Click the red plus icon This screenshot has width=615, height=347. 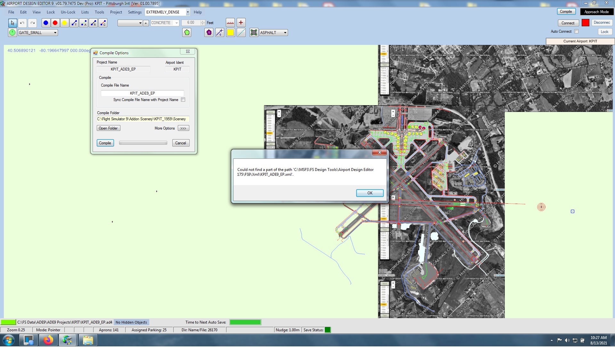(241, 22)
